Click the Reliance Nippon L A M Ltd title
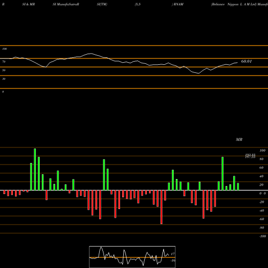 [x=234, y=4]
